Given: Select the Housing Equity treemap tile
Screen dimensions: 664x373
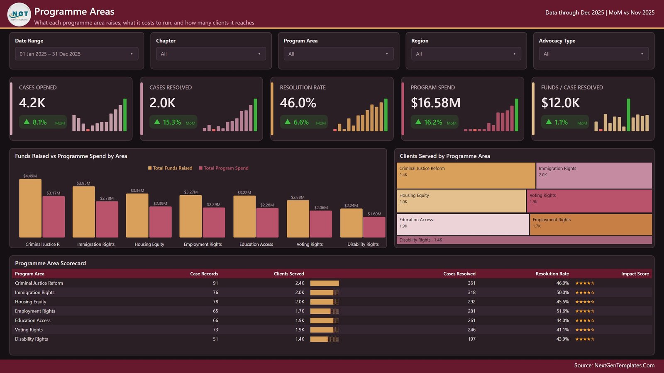Looking at the screenshot, I should [461, 201].
